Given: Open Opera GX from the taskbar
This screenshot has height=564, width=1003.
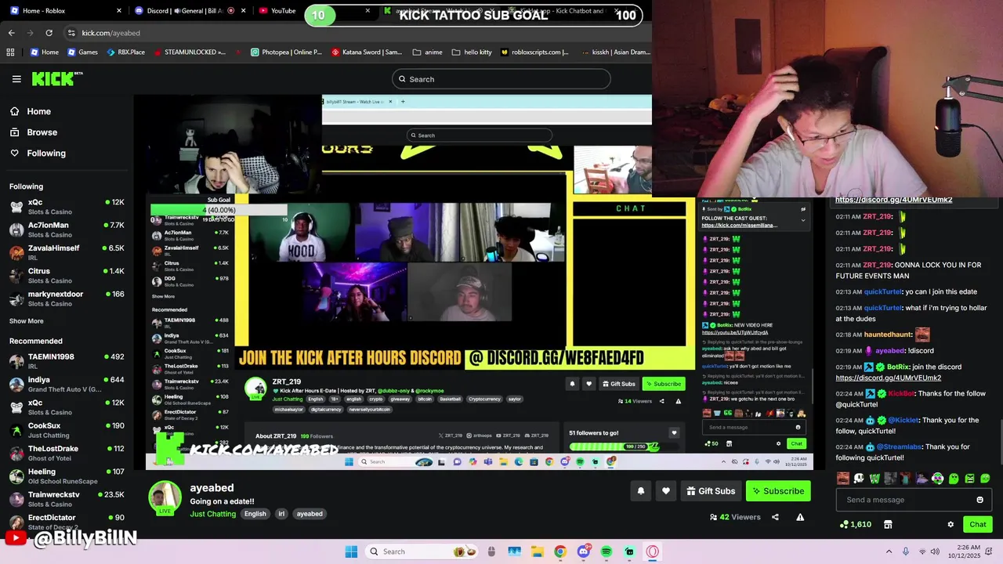Looking at the screenshot, I should tap(652, 551).
